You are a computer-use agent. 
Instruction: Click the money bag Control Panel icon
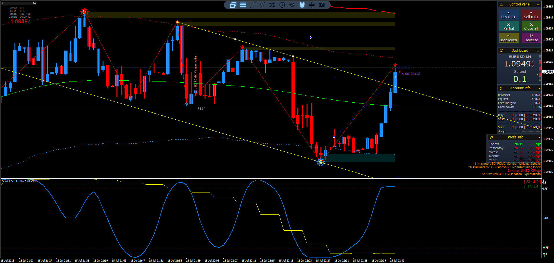point(502,4)
